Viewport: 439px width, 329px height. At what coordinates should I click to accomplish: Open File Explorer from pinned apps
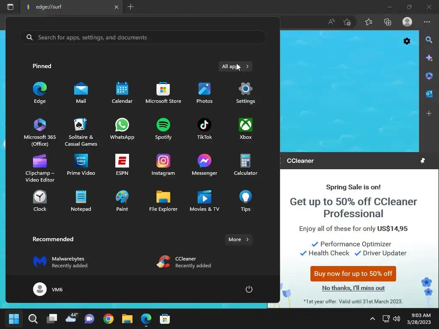[163, 201]
